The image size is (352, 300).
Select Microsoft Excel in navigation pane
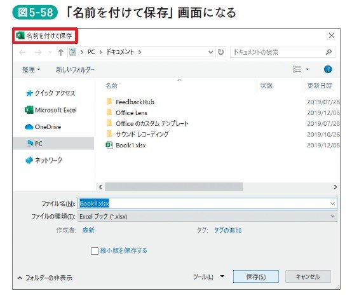coord(50,110)
